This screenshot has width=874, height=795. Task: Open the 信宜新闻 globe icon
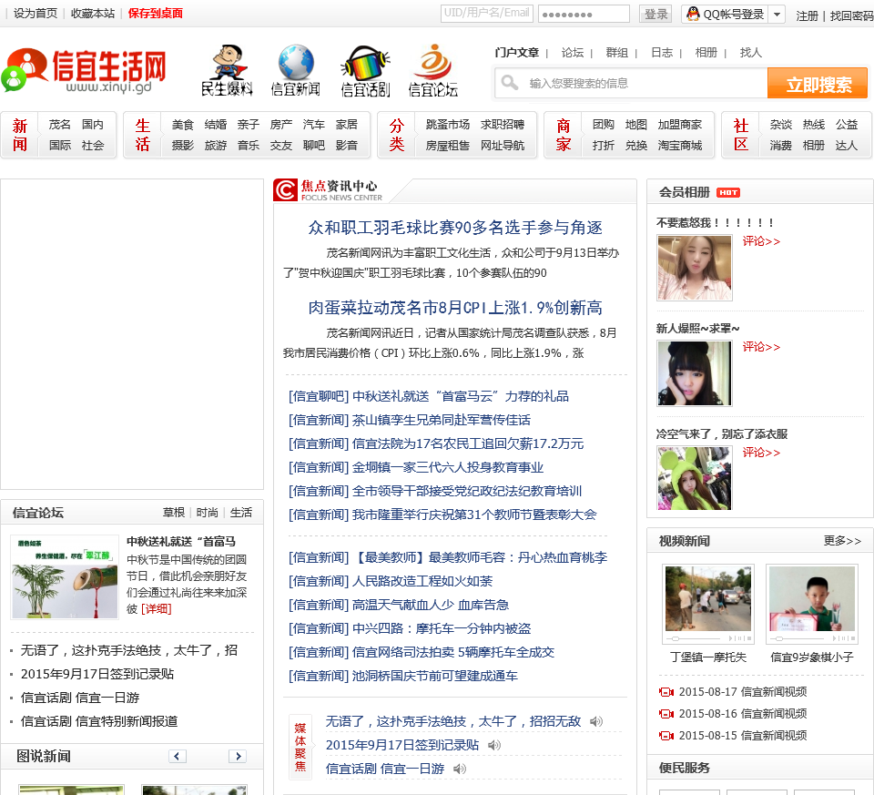click(x=295, y=70)
